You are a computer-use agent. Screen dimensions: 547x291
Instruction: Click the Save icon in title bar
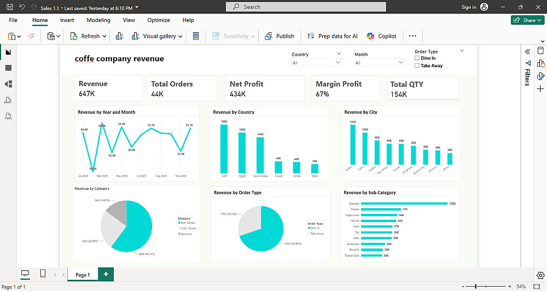click(x=10, y=7)
